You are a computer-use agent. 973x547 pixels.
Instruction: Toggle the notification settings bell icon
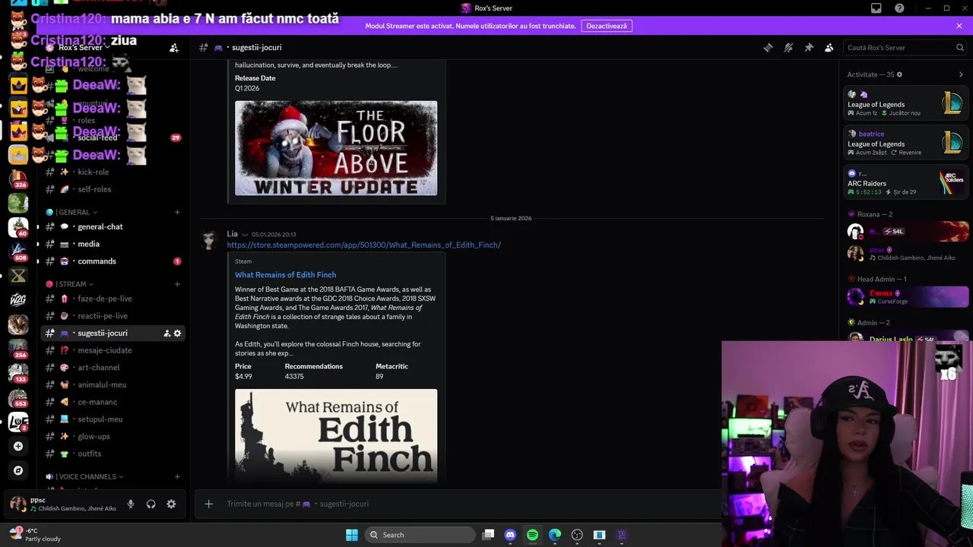(x=788, y=47)
